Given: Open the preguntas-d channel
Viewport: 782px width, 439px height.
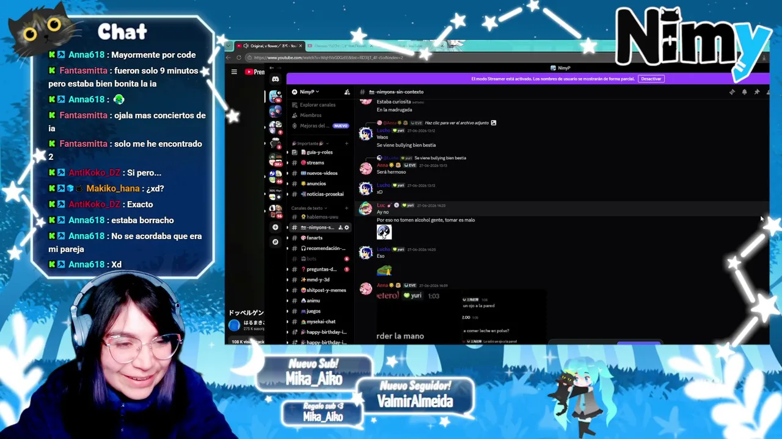Looking at the screenshot, I should coord(320,269).
